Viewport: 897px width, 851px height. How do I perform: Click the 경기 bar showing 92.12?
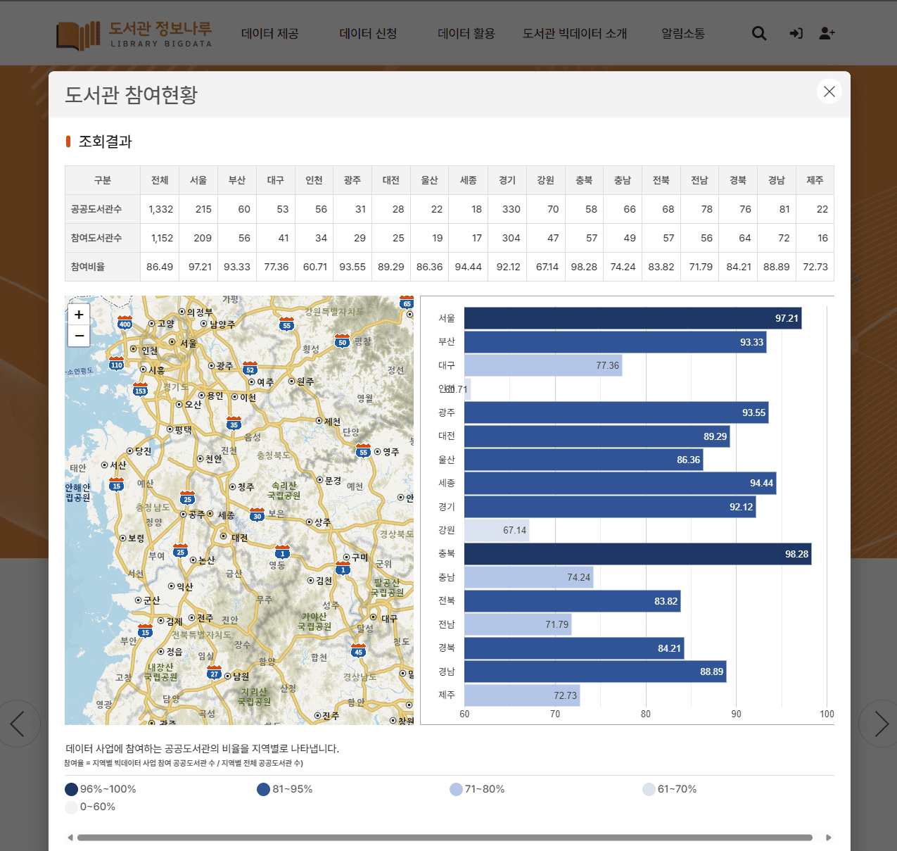610,507
